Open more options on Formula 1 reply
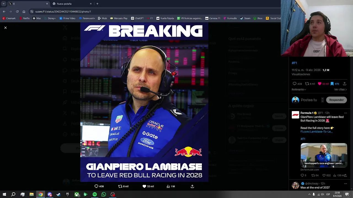 (345, 113)
